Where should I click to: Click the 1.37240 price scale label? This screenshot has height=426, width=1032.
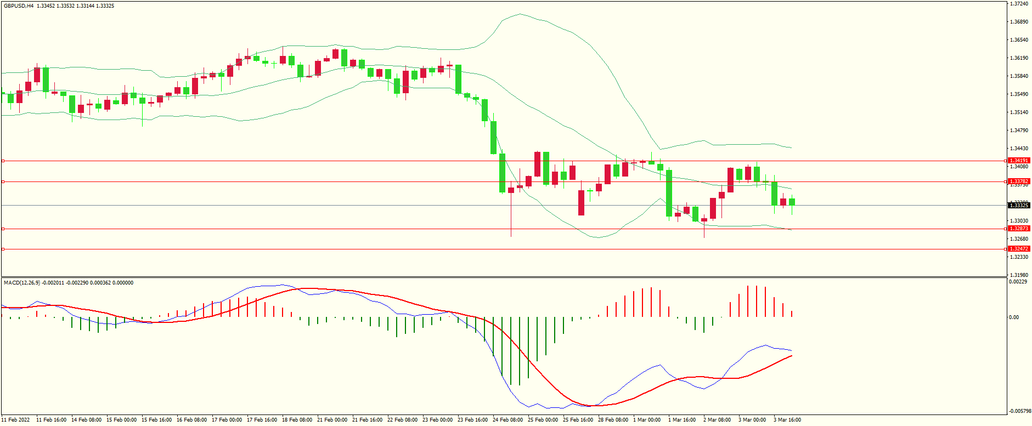click(x=1019, y=4)
